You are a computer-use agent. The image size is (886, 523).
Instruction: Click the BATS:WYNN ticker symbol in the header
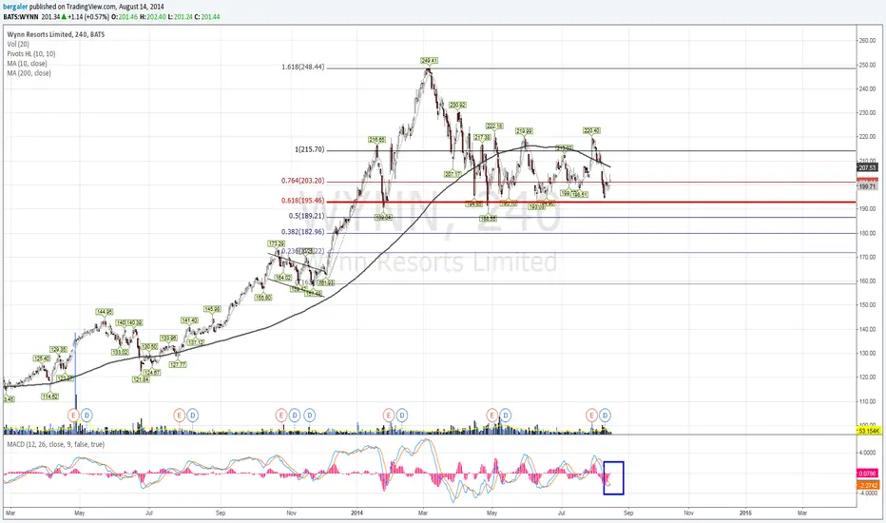click(20, 17)
